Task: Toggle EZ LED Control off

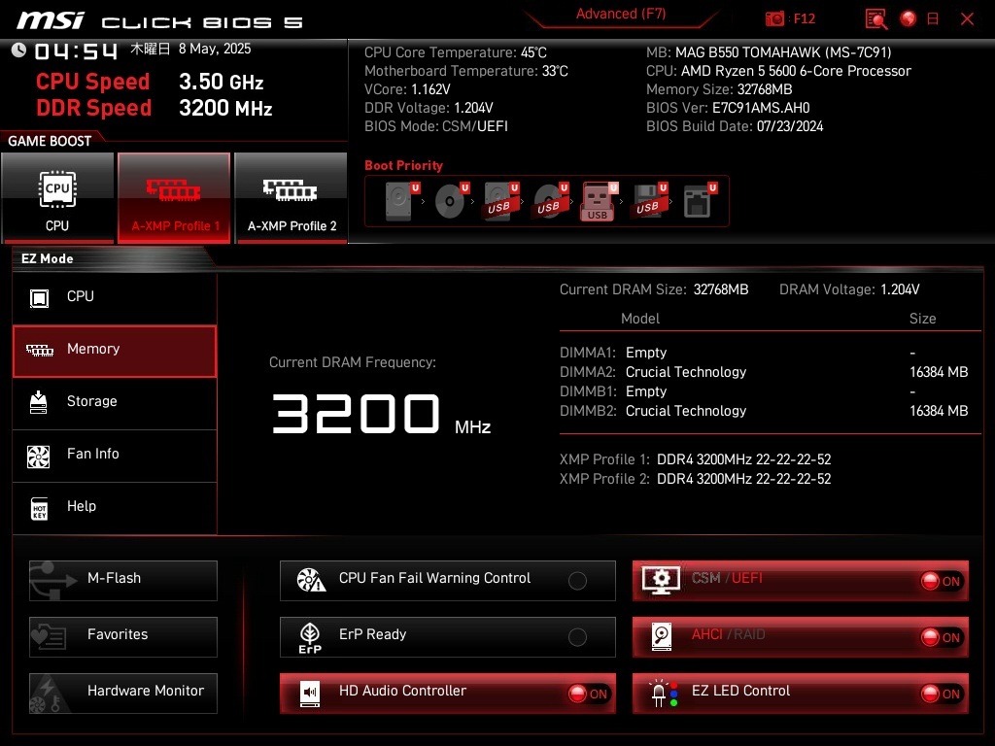Action: click(x=941, y=694)
